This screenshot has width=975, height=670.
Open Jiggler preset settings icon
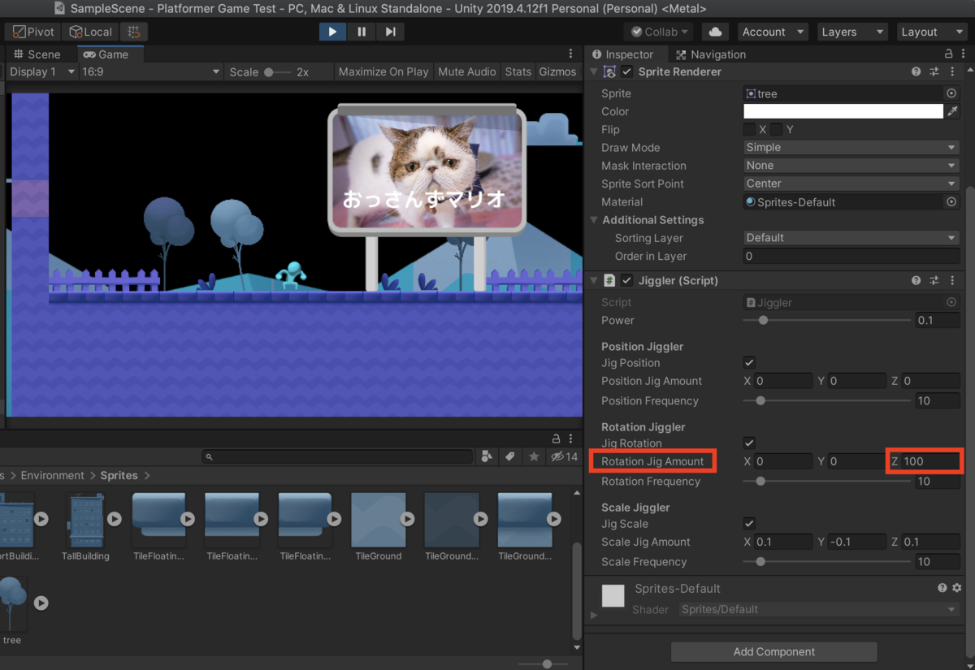coord(934,280)
